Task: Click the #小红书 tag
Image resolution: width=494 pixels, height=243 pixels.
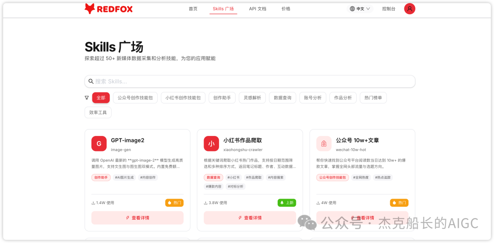Action: tap(233, 178)
